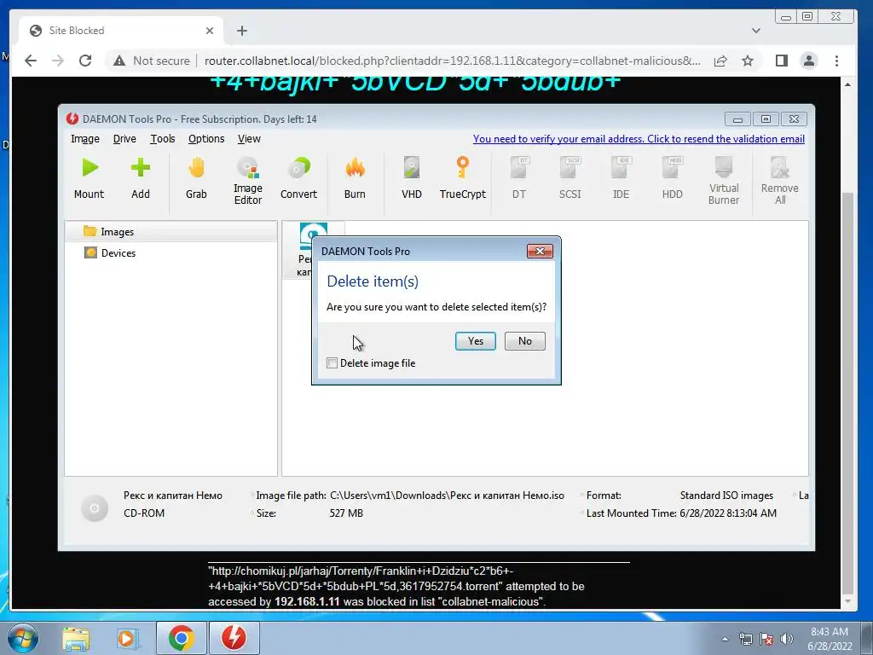Open the Windows Start menu
Screen dimensions: 873x655
point(22,638)
